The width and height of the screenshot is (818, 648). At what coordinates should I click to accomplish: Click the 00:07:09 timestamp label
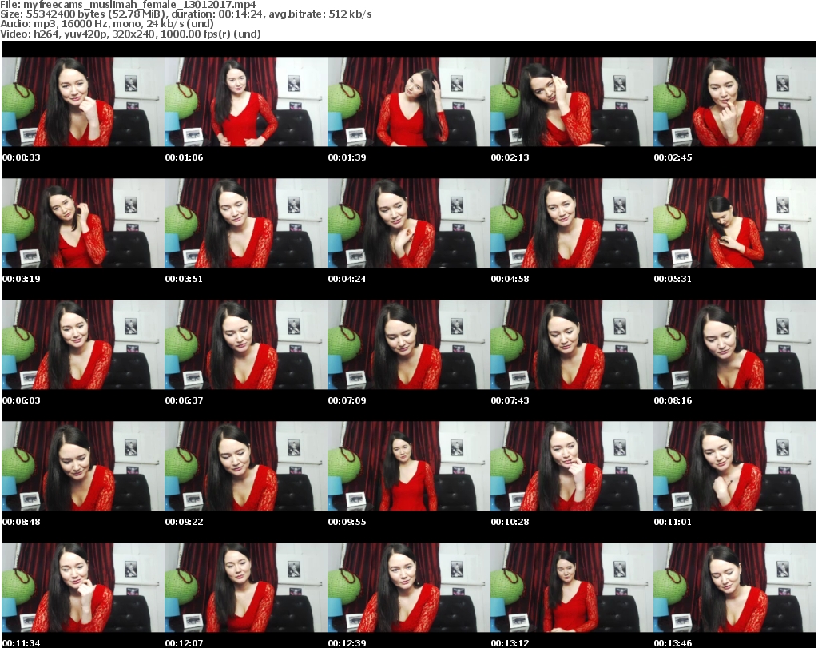pyautogui.click(x=347, y=400)
